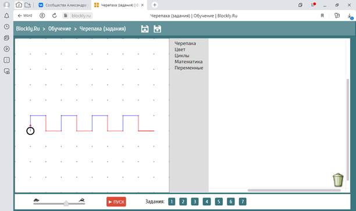Drop blocks into the trash can
The image size is (356, 211).
point(338,180)
